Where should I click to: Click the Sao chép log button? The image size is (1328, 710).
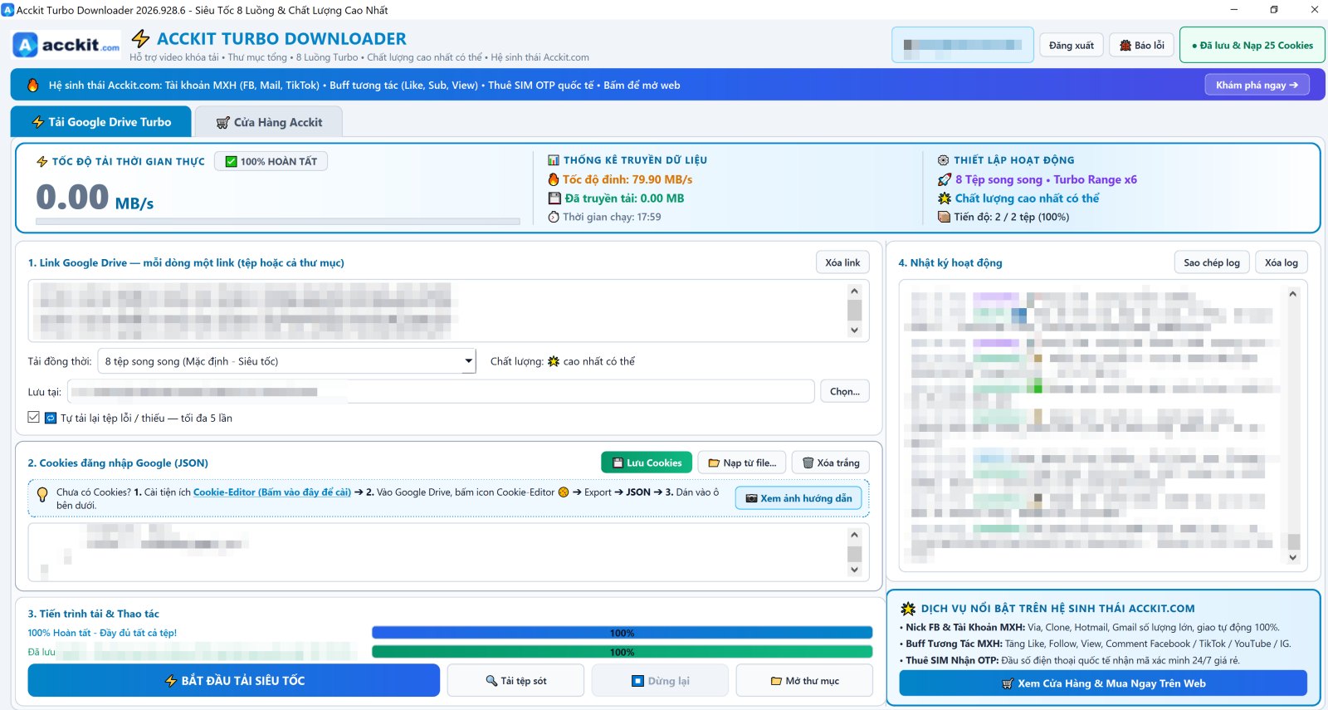click(x=1211, y=262)
